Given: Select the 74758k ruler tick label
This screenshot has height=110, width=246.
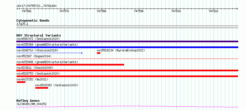Looking at the screenshot, I should point(101,11).
